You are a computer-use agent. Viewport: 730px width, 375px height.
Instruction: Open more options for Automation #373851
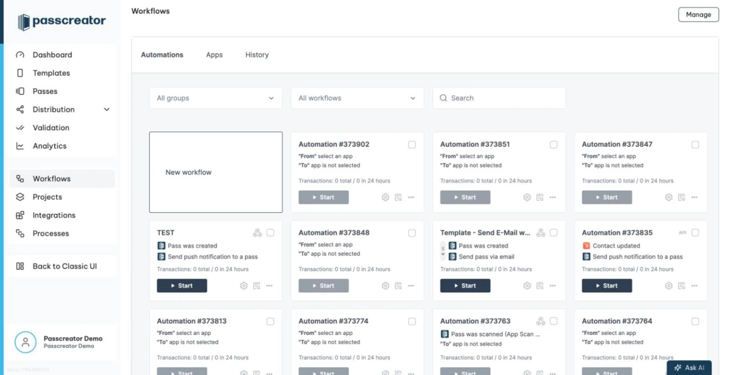553,198
